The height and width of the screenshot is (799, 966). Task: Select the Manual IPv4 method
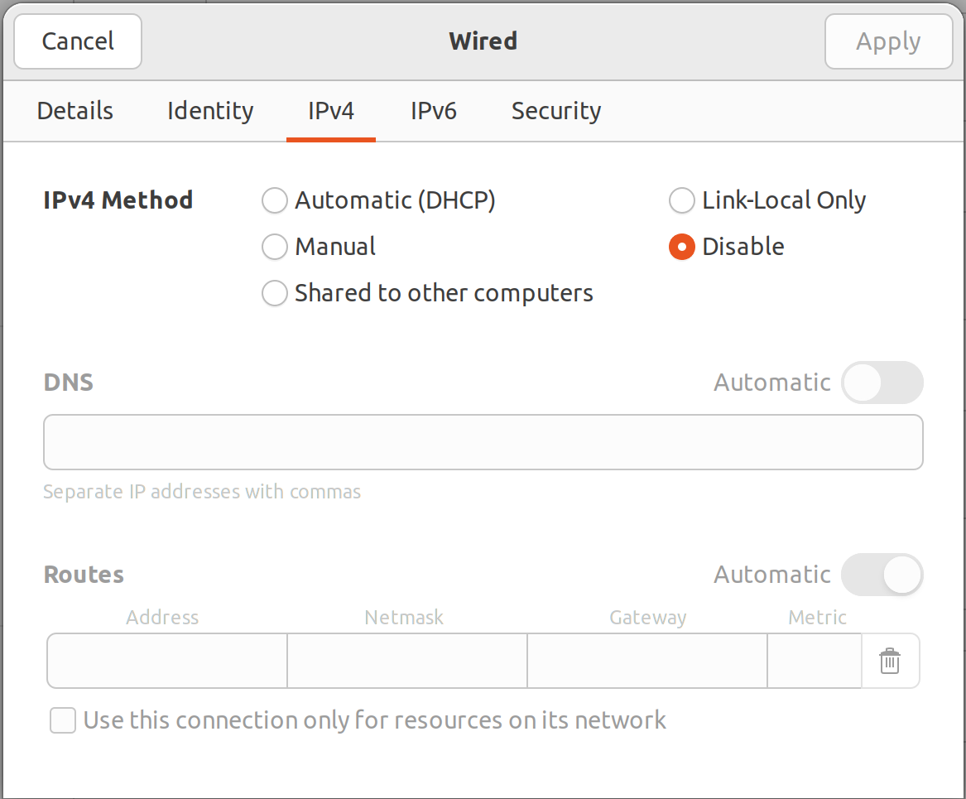(275, 247)
